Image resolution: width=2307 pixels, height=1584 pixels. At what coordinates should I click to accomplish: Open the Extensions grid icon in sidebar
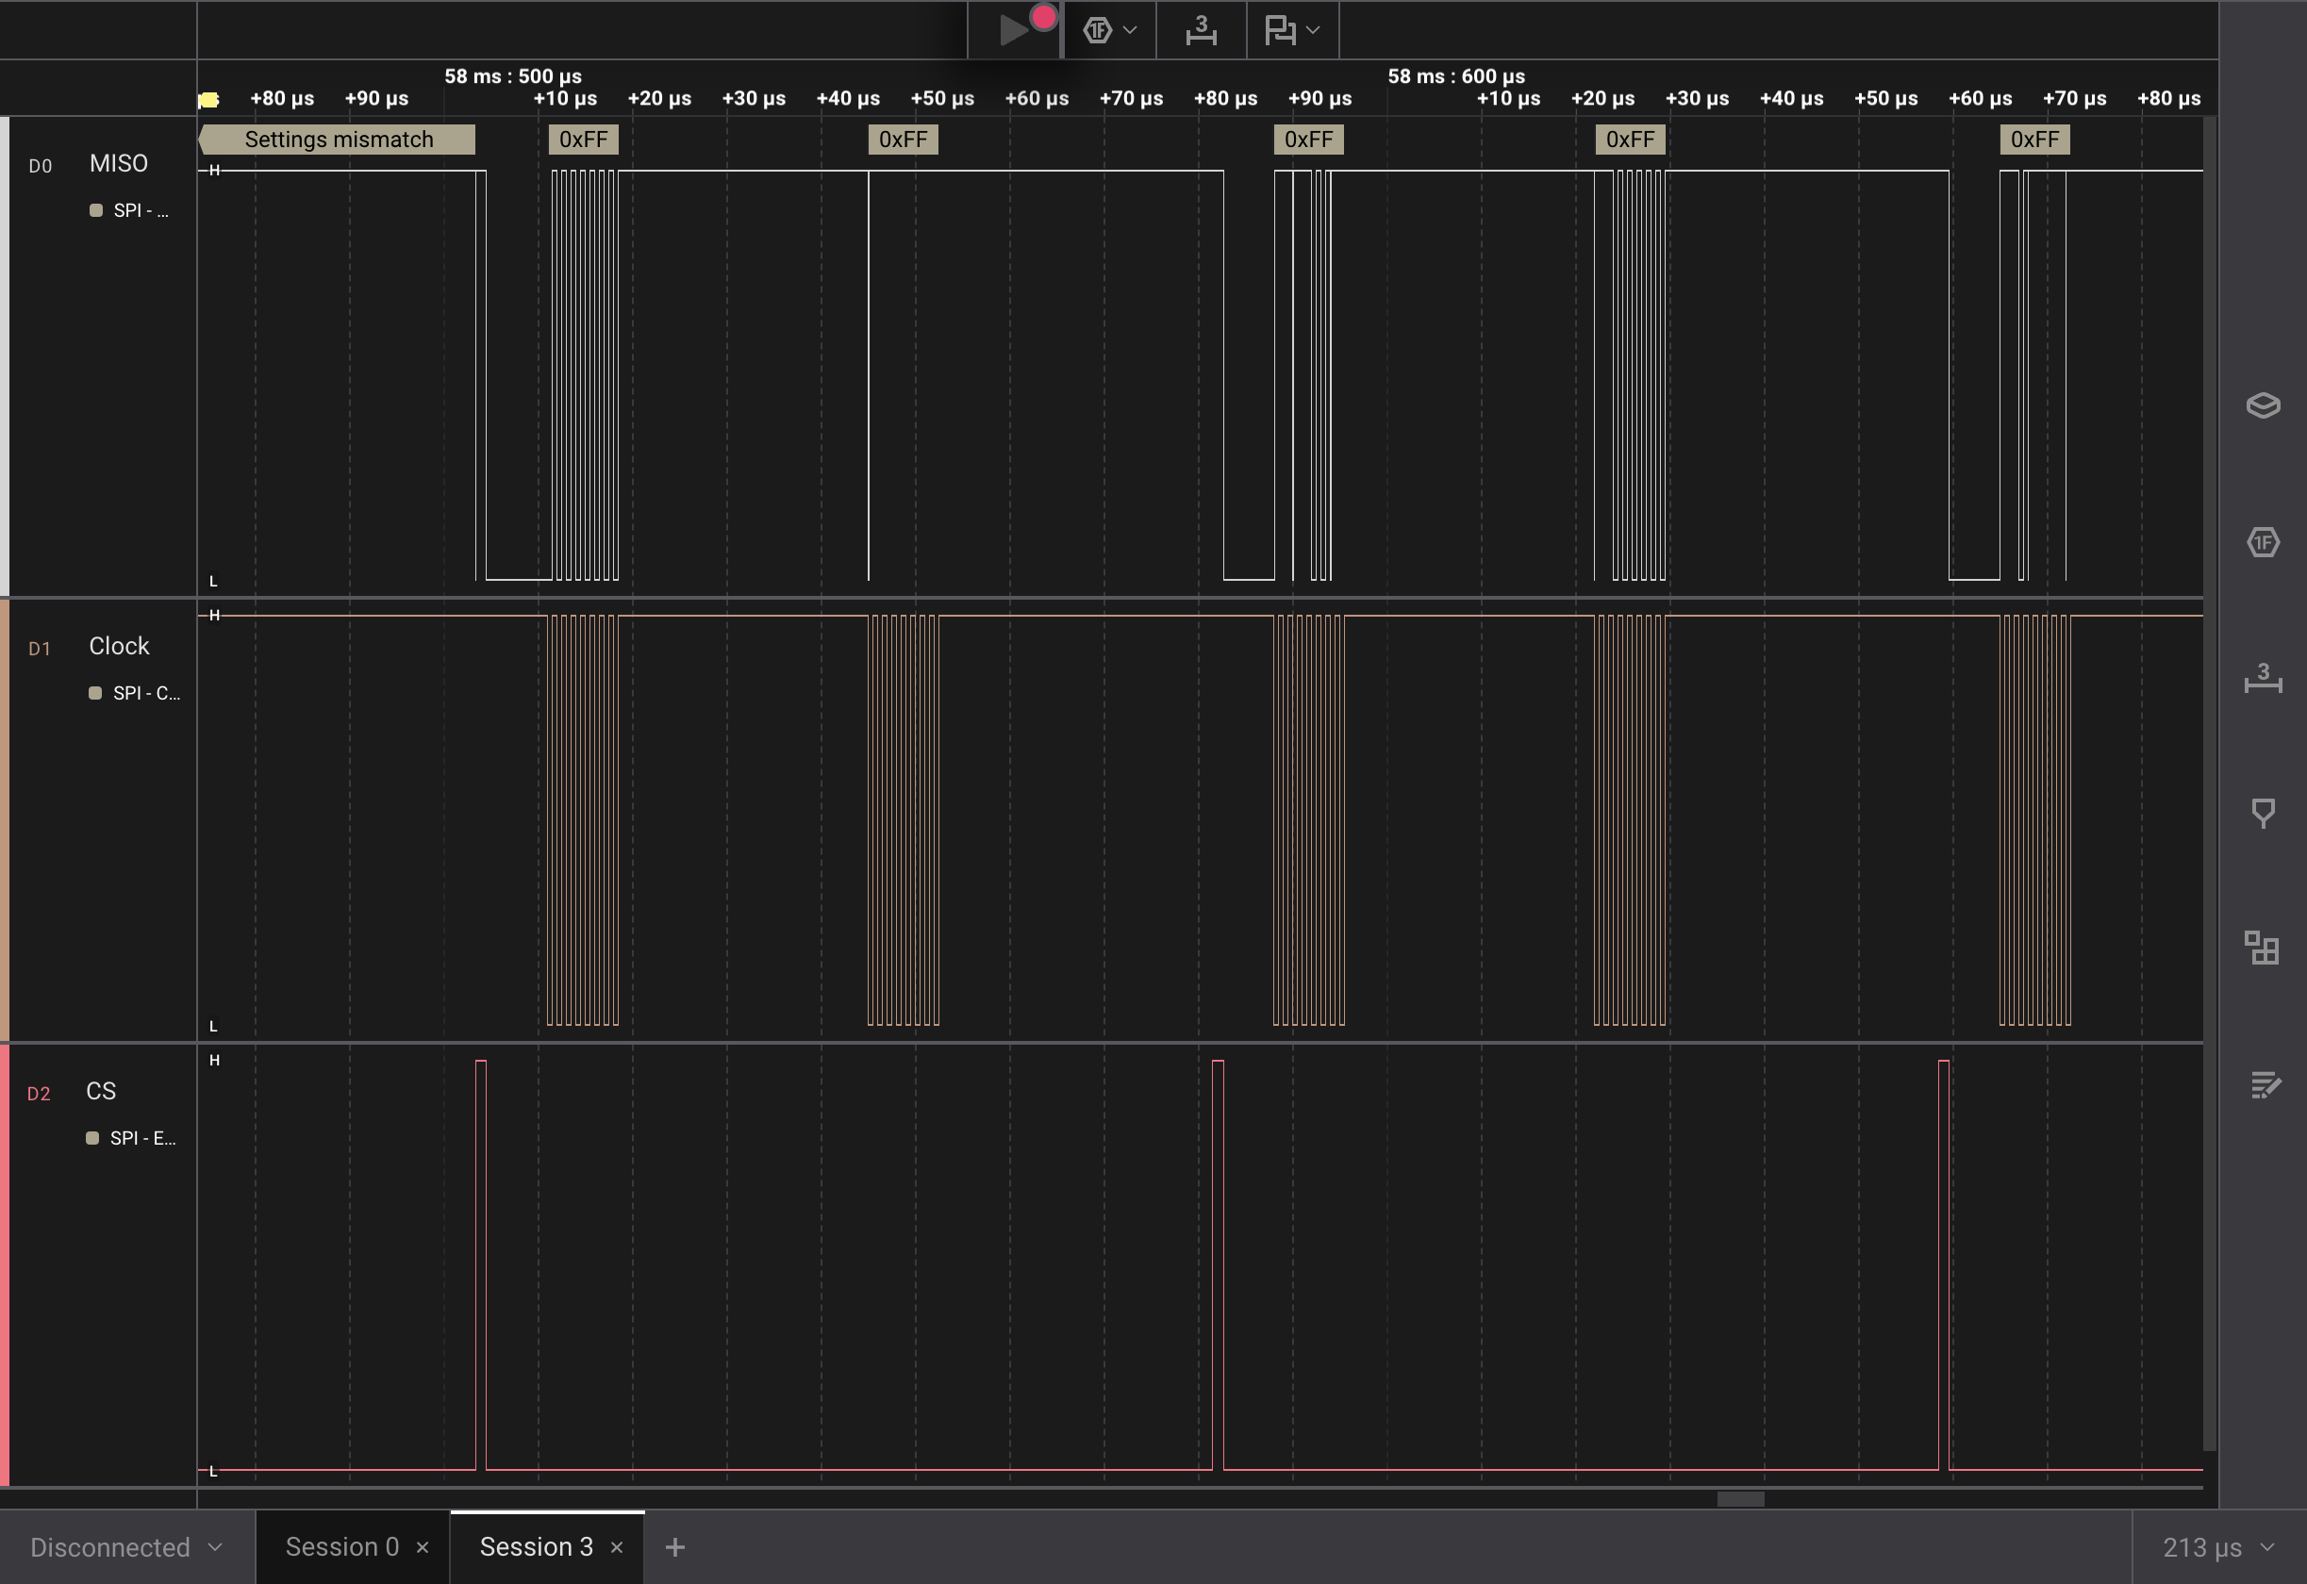click(x=2263, y=948)
